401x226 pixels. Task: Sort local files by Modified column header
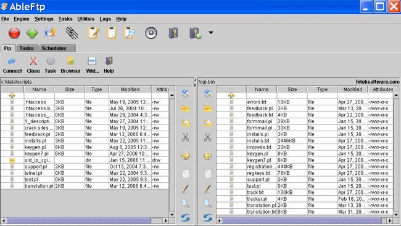coord(130,89)
